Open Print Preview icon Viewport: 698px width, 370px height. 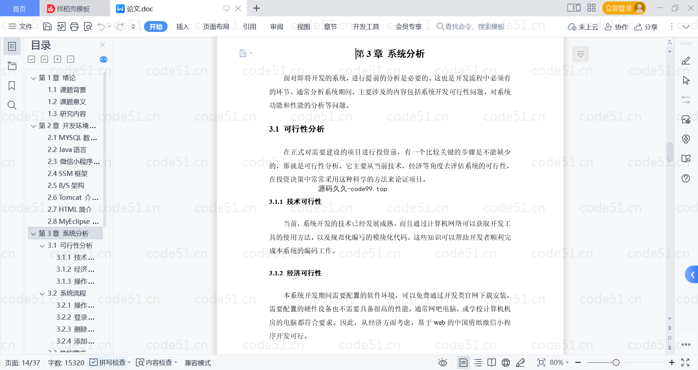pyautogui.click(x=88, y=26)
